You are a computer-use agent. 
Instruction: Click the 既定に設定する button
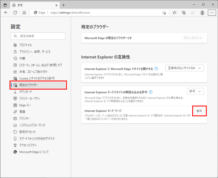193,38
